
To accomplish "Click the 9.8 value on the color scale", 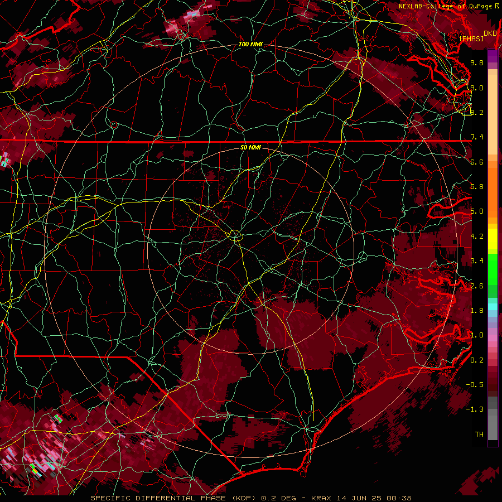I will point(477,63).
